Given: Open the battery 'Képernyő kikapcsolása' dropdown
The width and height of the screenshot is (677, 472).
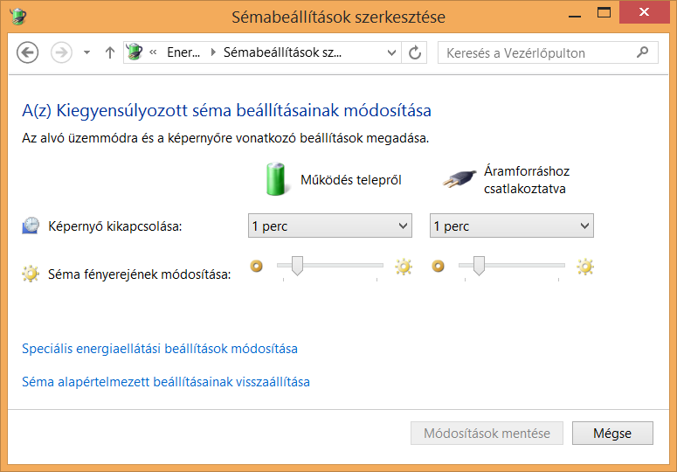Looking at the screenshot, I should point(330,226).
